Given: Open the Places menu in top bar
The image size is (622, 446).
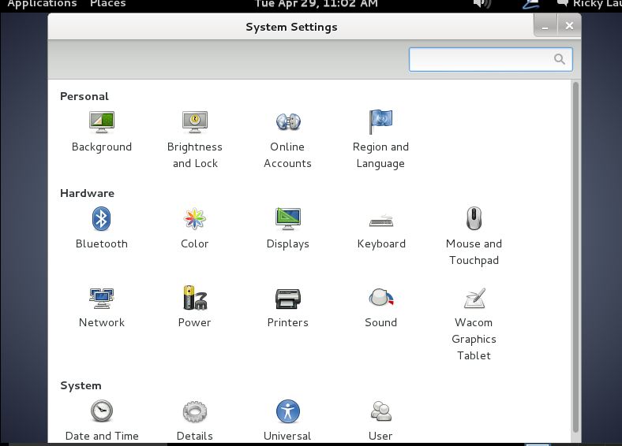Looking at the screenshot, I should tap(107, 4).
